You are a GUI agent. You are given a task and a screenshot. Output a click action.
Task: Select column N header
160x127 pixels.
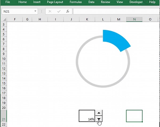(x=134, y=19)
